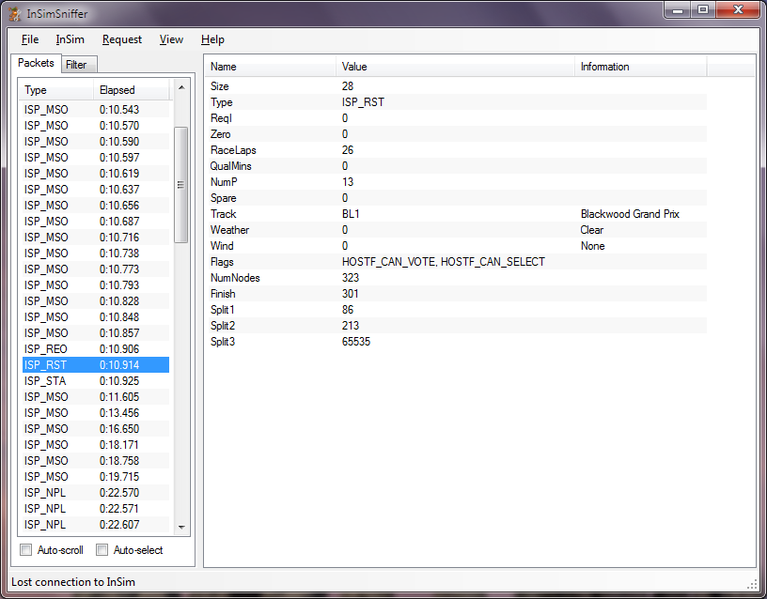Open the InSim menu
This screenshot has height=599, width=767.
pyautogui.click(x=70, y=39)
